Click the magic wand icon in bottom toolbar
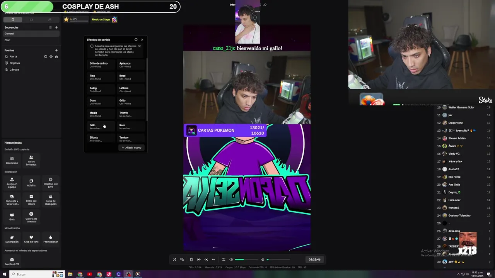This screenshot has width=495, height=278. click(174, 259)
